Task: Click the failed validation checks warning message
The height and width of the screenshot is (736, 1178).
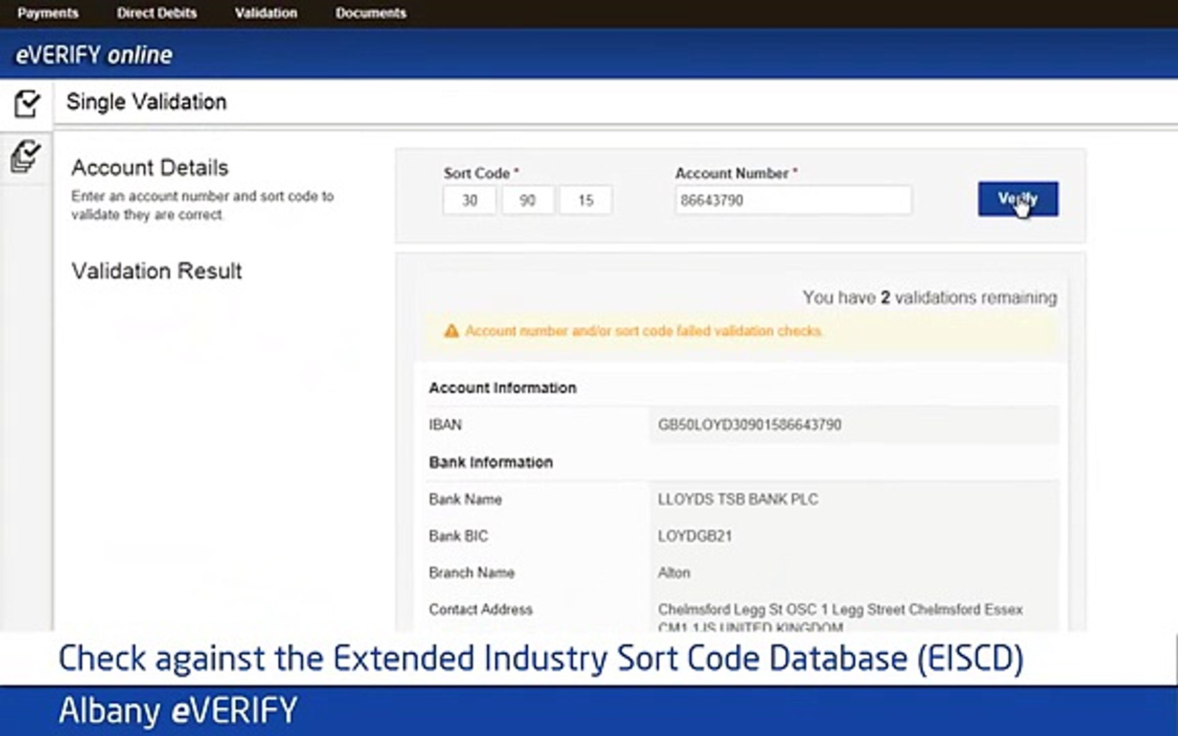Action: (x=643, y=331)
